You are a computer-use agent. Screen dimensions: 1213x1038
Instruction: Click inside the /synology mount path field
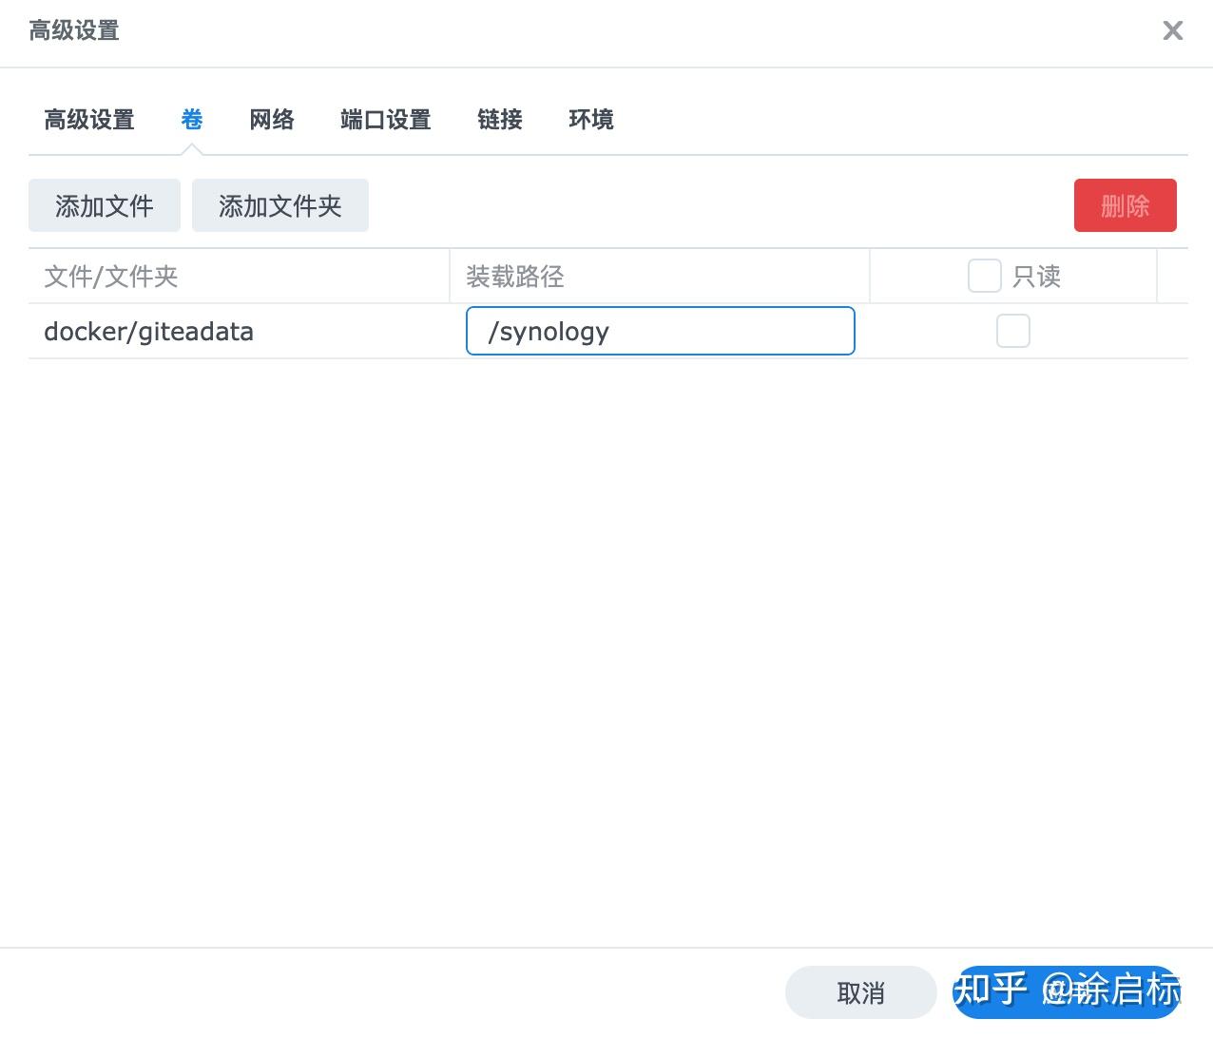(660, 331)
